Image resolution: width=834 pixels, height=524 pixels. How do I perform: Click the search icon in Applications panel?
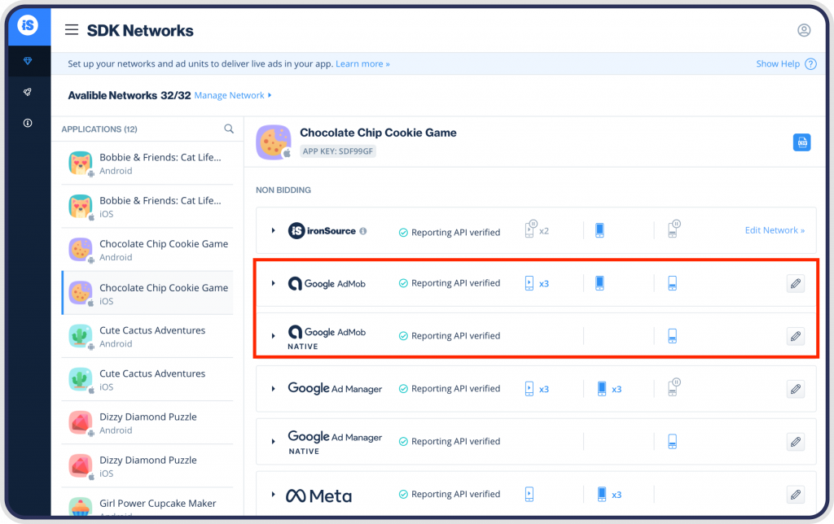229,129
